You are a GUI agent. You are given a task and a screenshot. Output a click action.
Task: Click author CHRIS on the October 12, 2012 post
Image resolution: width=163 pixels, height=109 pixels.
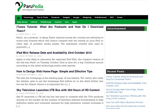[x=21, y=56]
